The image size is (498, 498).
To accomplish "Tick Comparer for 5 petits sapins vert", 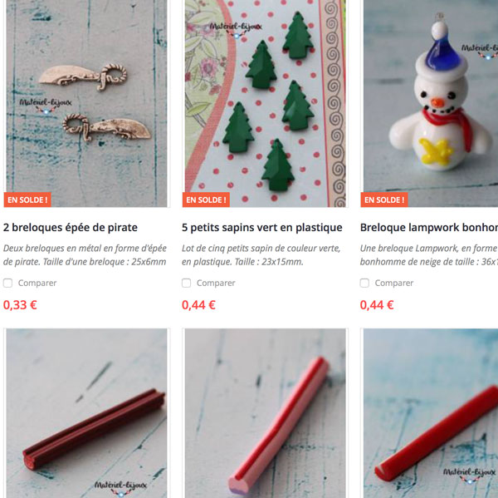I will [x=187, y=283].
